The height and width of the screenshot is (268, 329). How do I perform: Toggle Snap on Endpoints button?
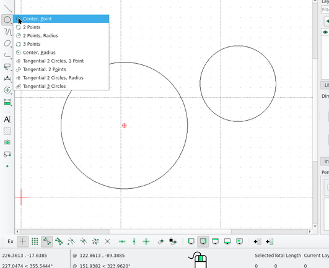(47, 241)
